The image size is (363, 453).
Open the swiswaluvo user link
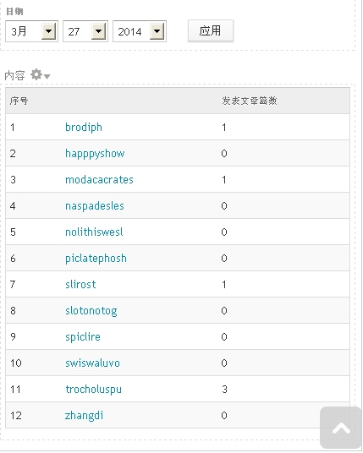(x=92, y=363)
